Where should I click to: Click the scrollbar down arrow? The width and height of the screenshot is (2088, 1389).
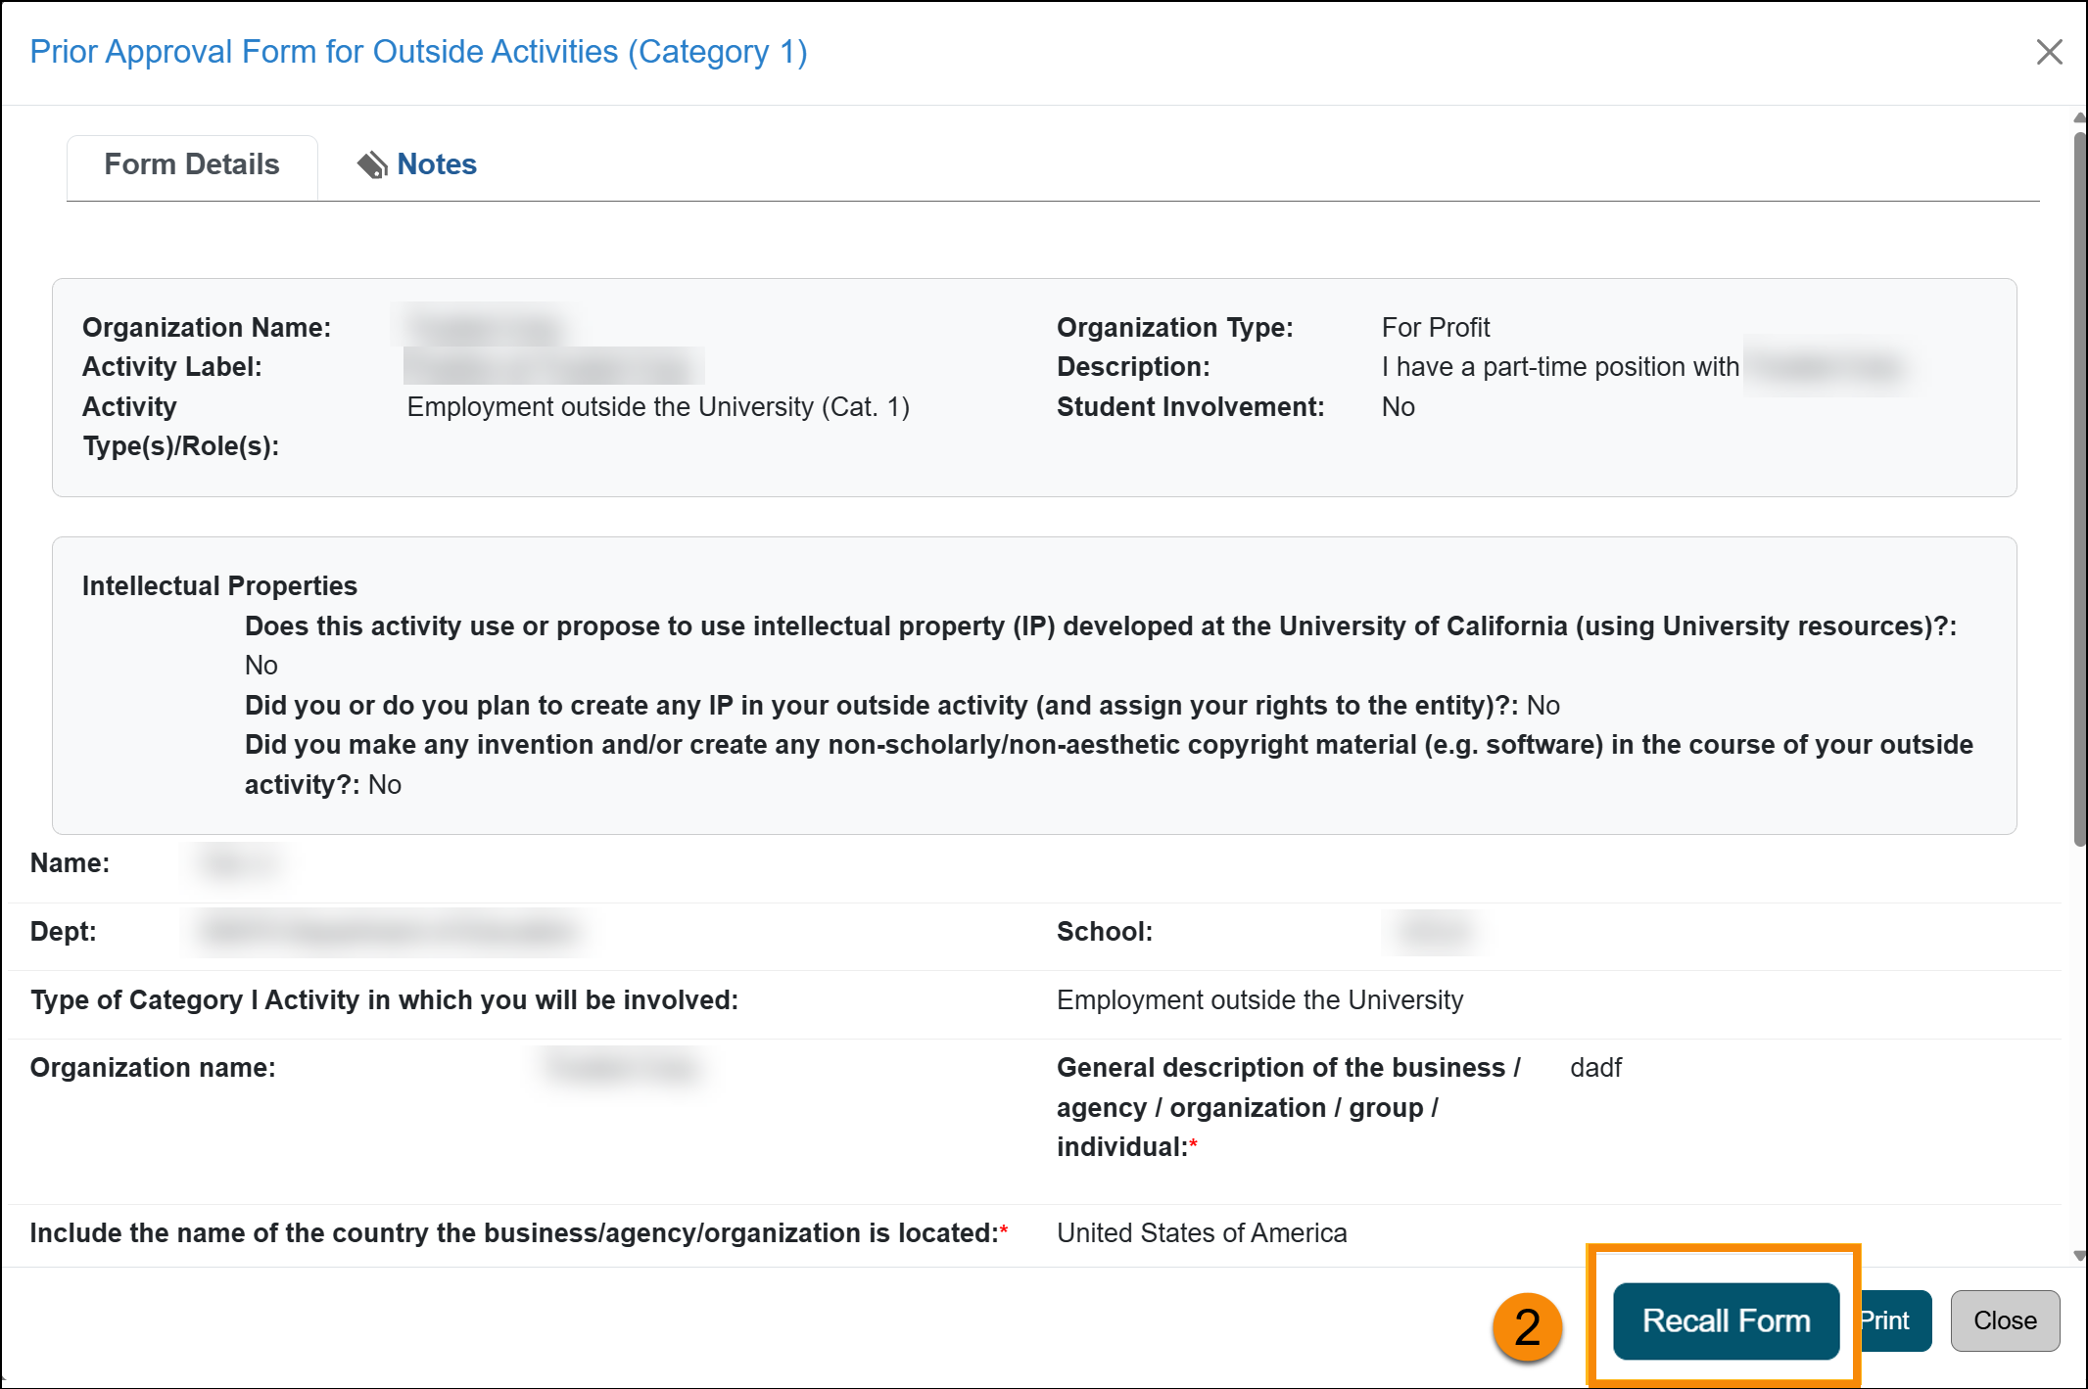click(2078, 1256)
